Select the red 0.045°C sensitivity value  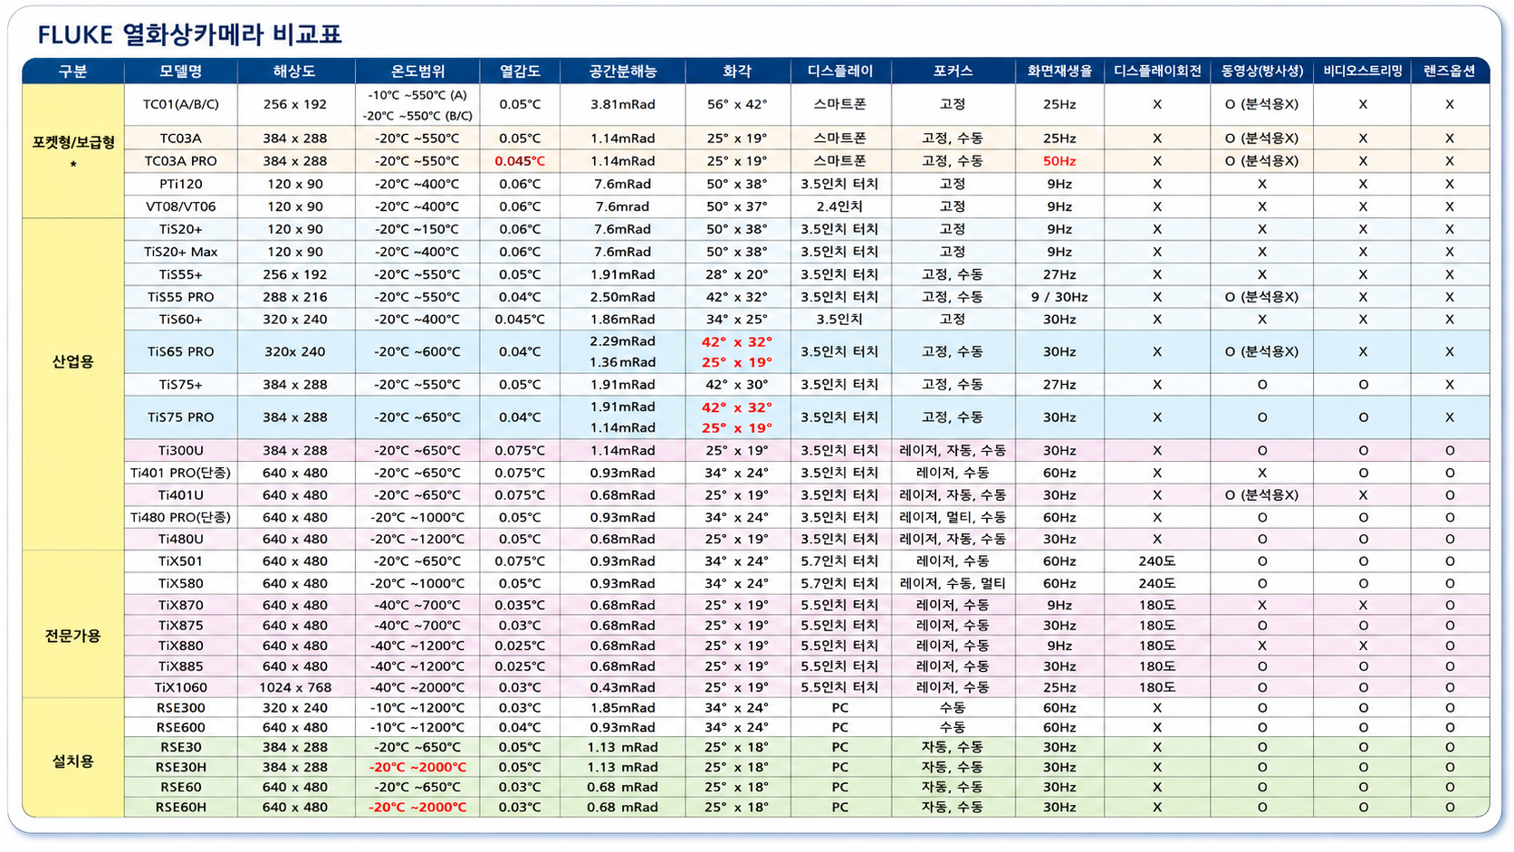click(520, 161)
